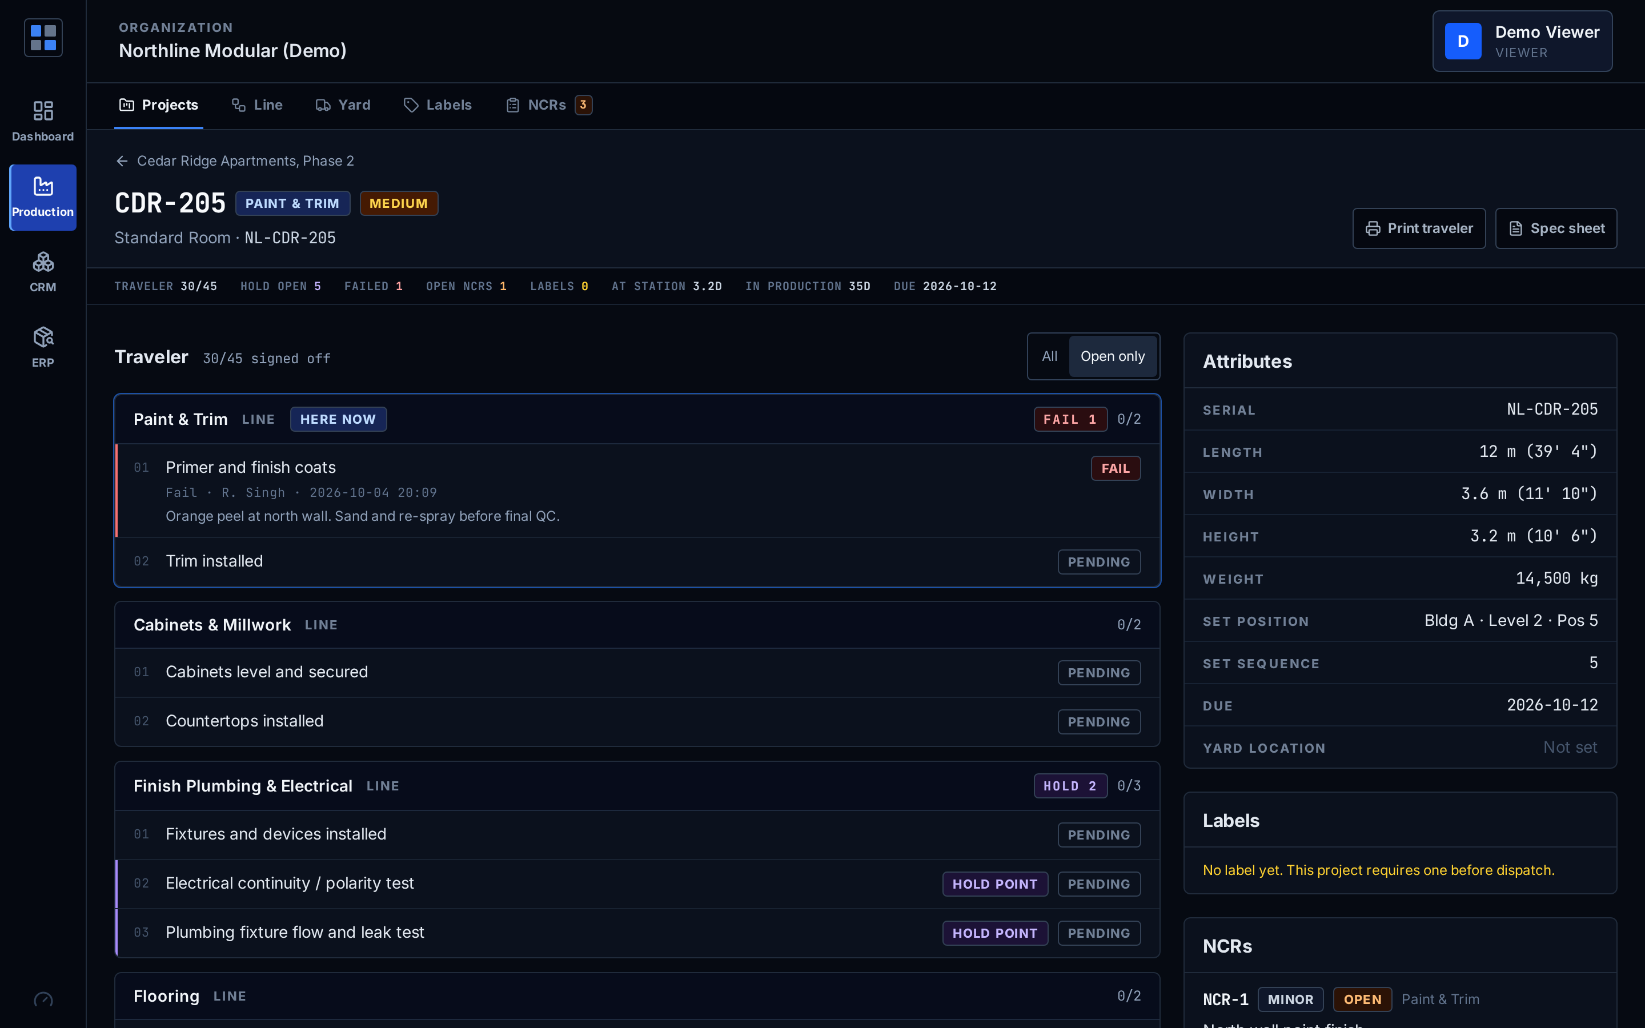Screen dimensions: 1645x1028
Task: Click the Spec sheet button
Action: (1556, 228)
